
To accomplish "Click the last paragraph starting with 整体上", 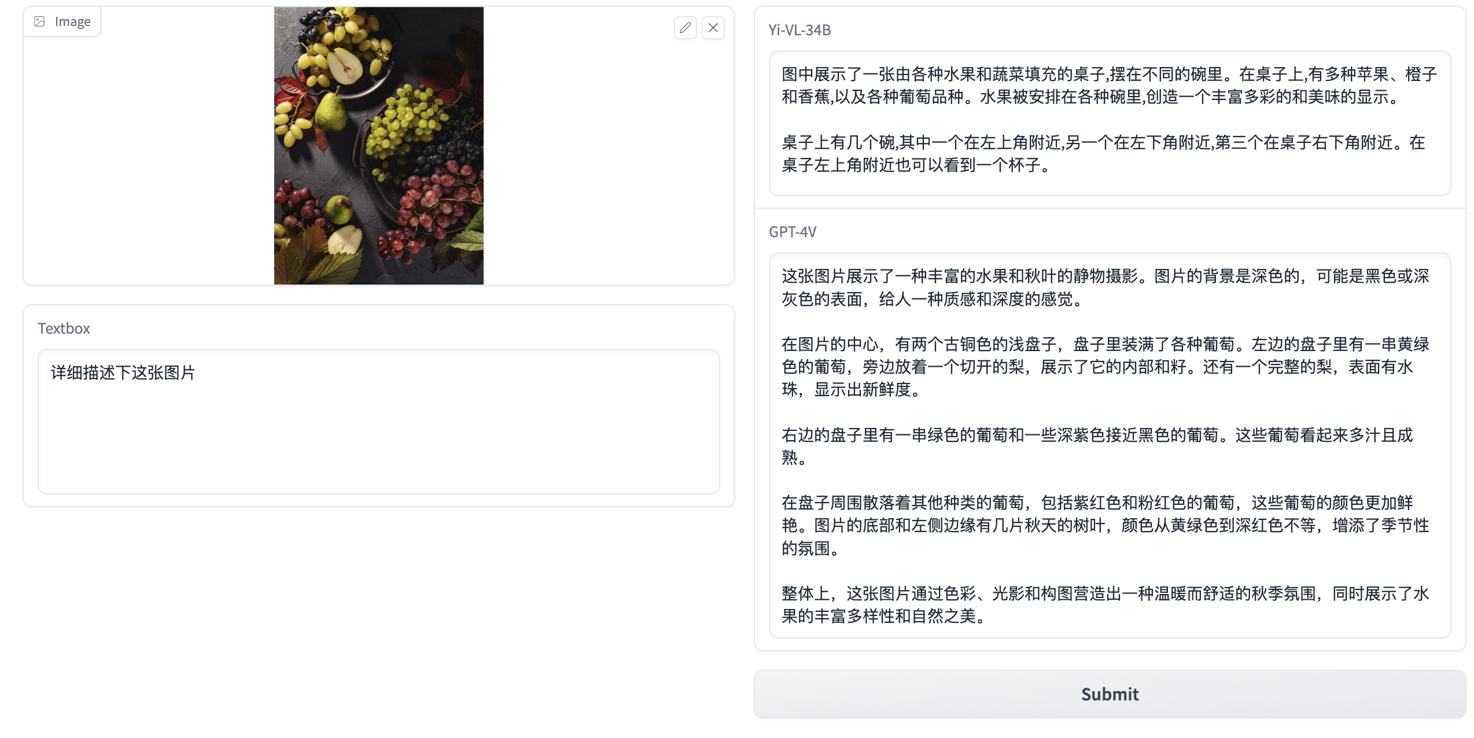I will [1105, 604].
